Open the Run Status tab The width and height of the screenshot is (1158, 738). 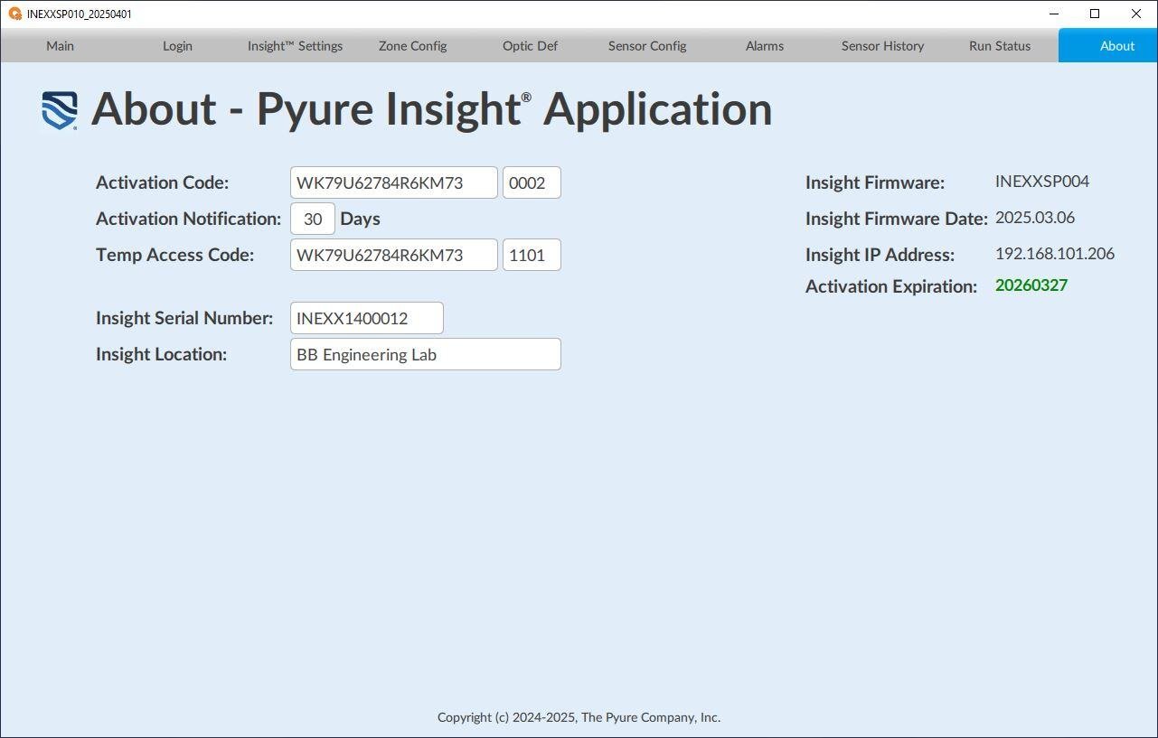[x=1000, y=46]
